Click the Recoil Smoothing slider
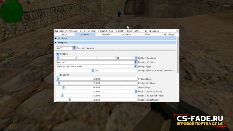 coord(97,100)
